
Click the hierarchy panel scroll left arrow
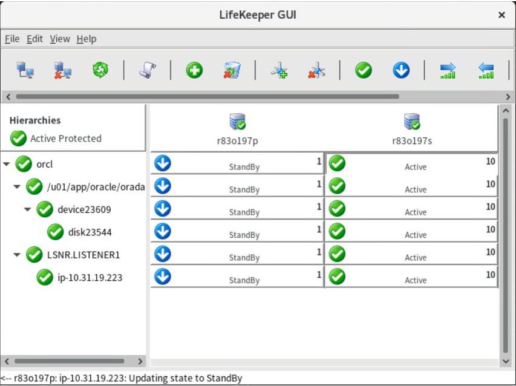click(7, 361)
